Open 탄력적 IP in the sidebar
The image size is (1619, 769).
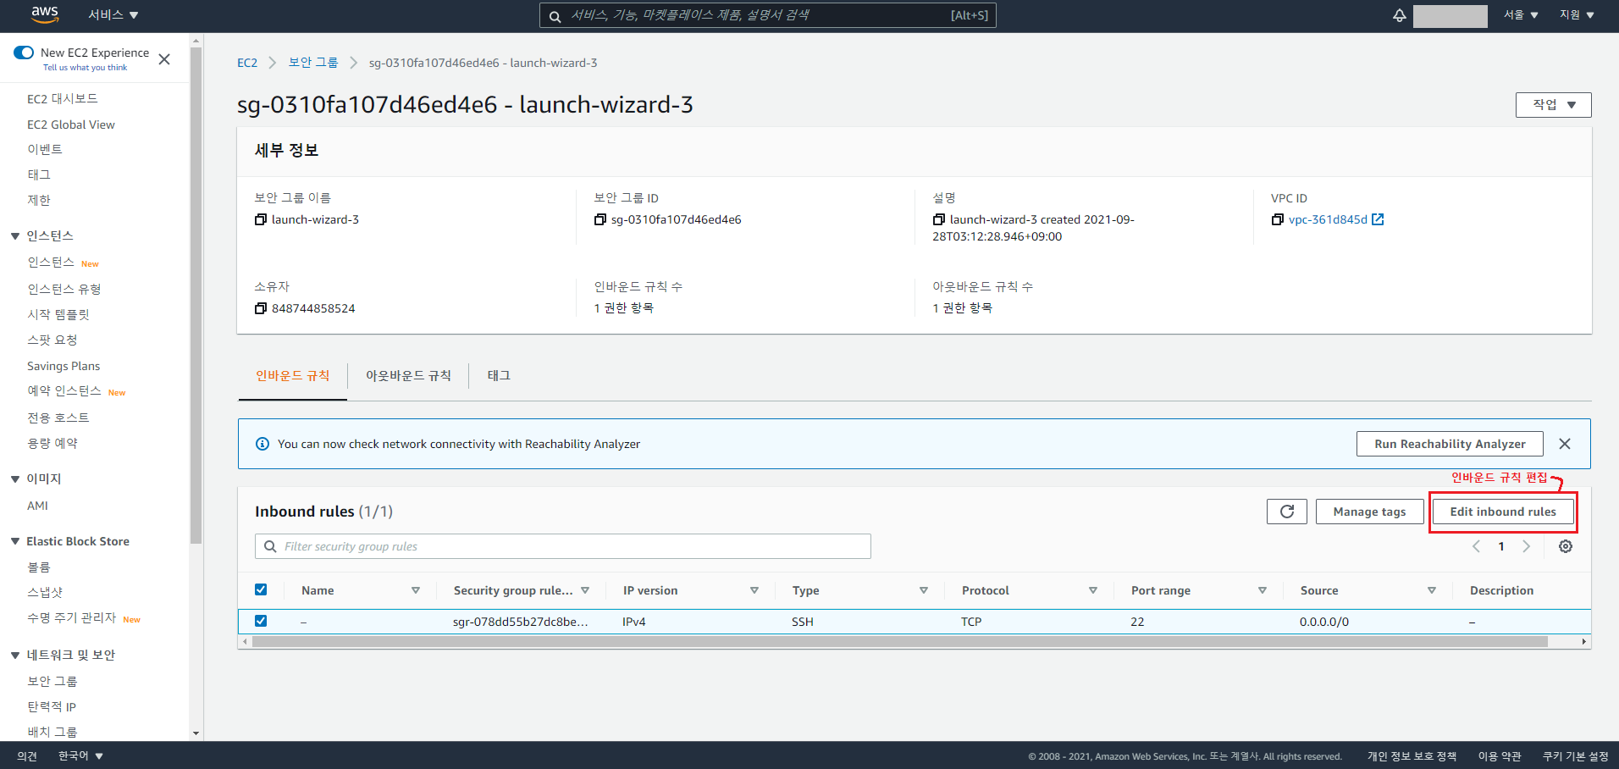pyautogui.click(x=52, y=706)
